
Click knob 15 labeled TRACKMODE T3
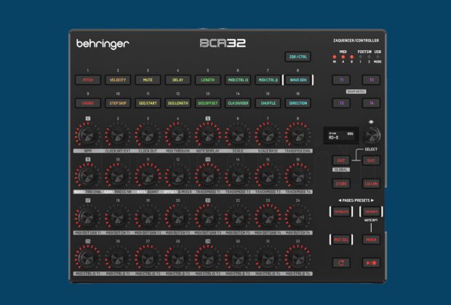pyautogui.click(x=268, y=176)
